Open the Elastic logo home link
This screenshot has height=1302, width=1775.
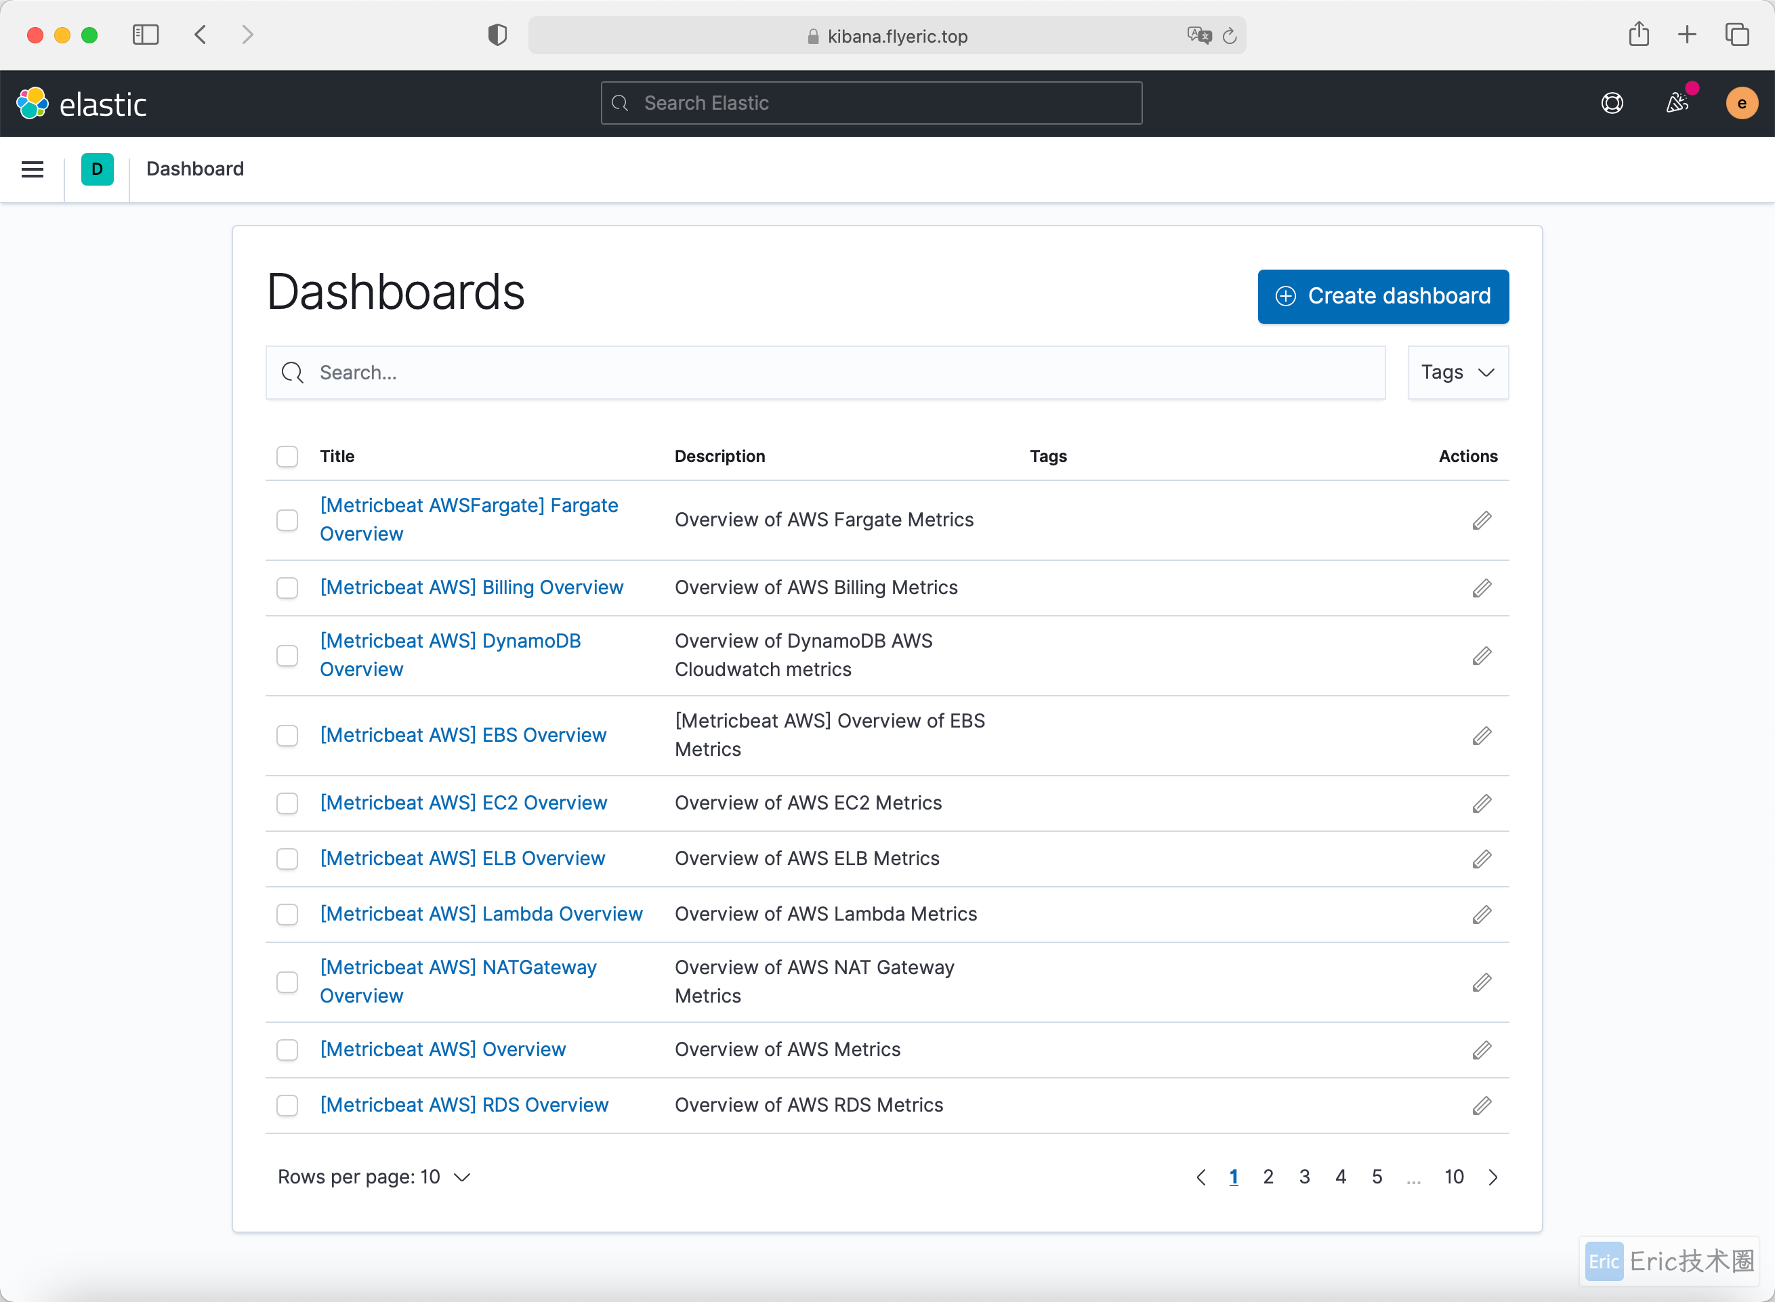point(81,103)
